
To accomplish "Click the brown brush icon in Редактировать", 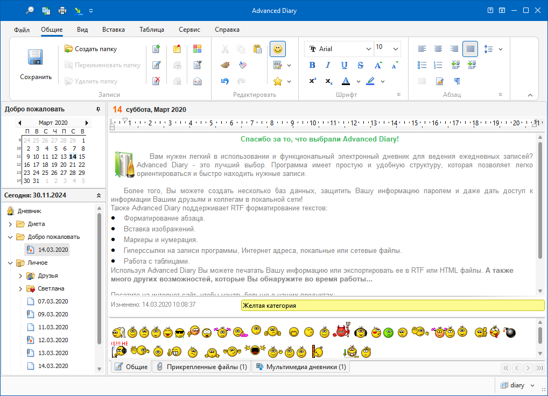I will point(225,65).
